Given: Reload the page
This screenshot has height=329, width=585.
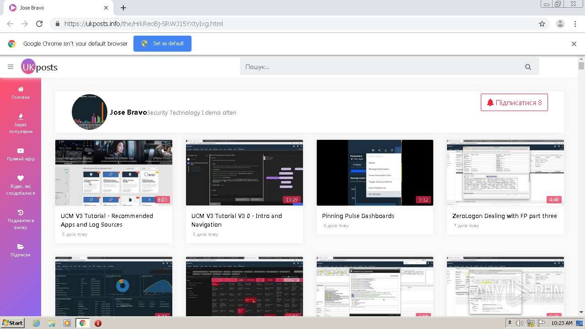Looking at the screenshot, I should (39, 24).
